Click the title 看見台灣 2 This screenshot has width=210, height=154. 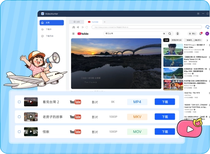(x=51, y=102)
